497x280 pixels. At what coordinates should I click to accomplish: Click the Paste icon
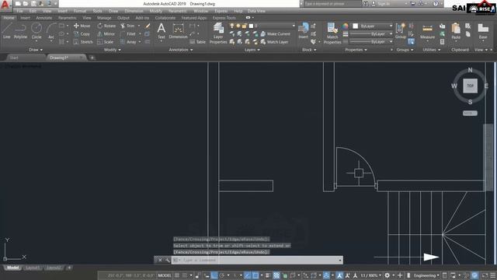(456, 31)
